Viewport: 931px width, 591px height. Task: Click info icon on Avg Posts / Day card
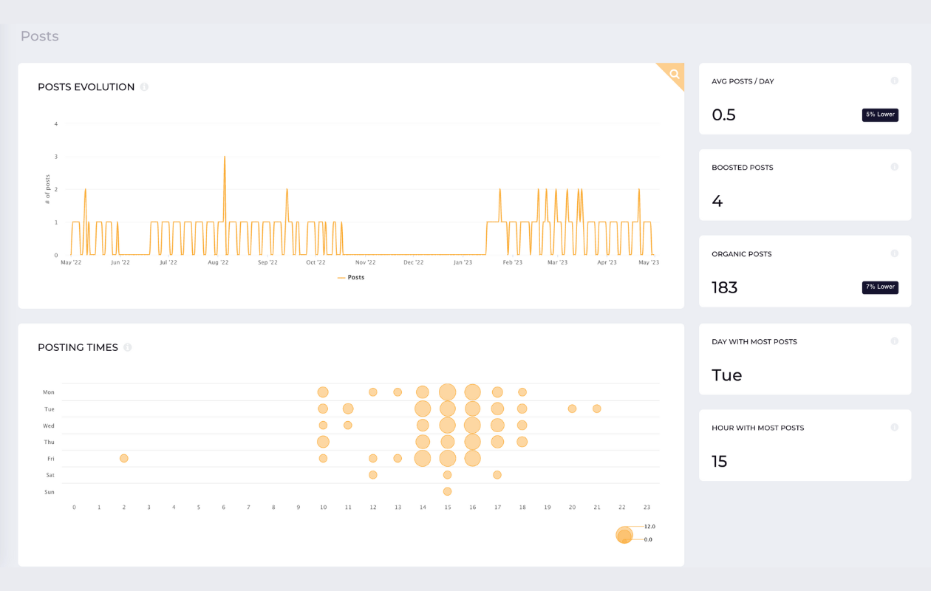(x=894, y=81)
